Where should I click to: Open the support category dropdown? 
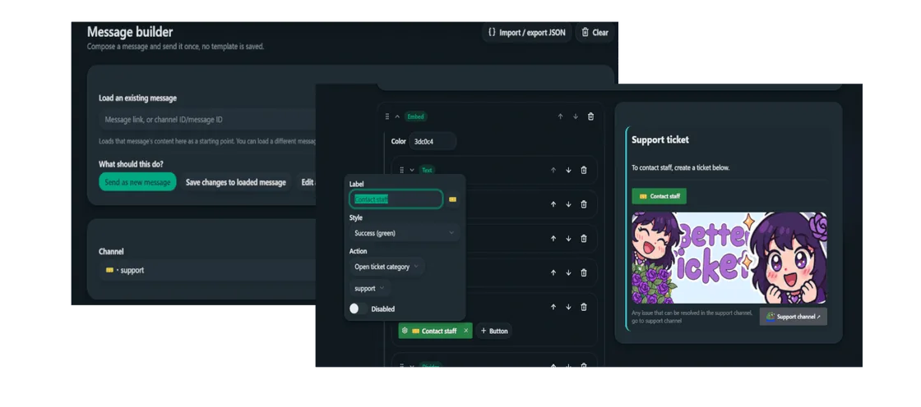point(369,289)
